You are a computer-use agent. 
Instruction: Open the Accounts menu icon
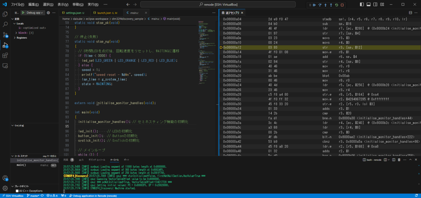pyautogui.click(x=5, y=178)
